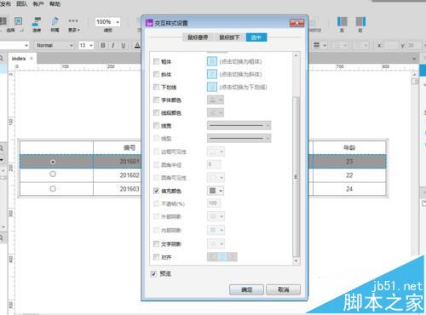
Task: Select the Pen tool in toolbar
Action: coord(55,21)
